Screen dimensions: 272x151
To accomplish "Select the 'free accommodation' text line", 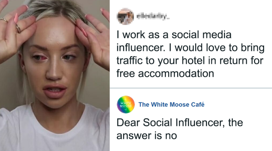I will pyautogui.click(x=165, y=73).
